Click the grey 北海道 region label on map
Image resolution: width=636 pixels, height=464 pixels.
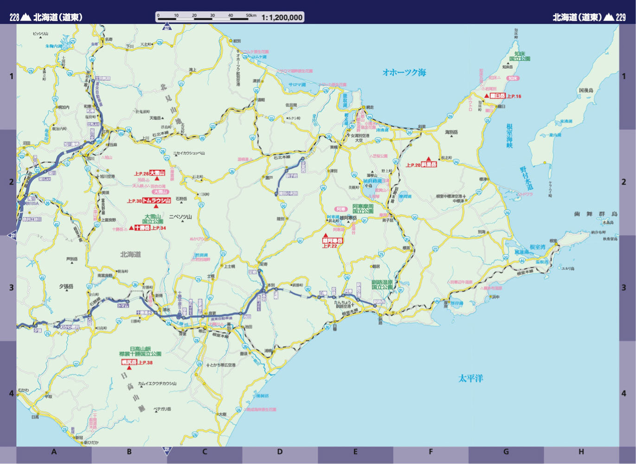pyautogui.click(x=130, y=255)
